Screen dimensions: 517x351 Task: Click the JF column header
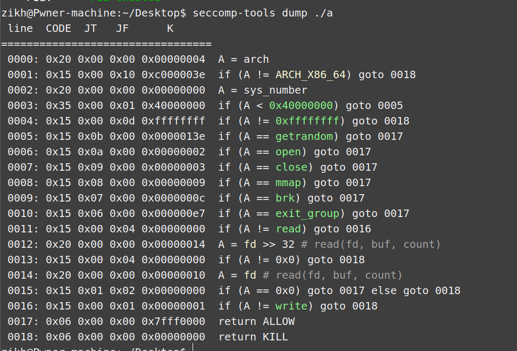click(x=122, y=28)
